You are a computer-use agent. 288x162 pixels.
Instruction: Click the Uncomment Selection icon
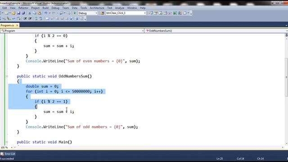pyautogui.click(x=41, y=18)
